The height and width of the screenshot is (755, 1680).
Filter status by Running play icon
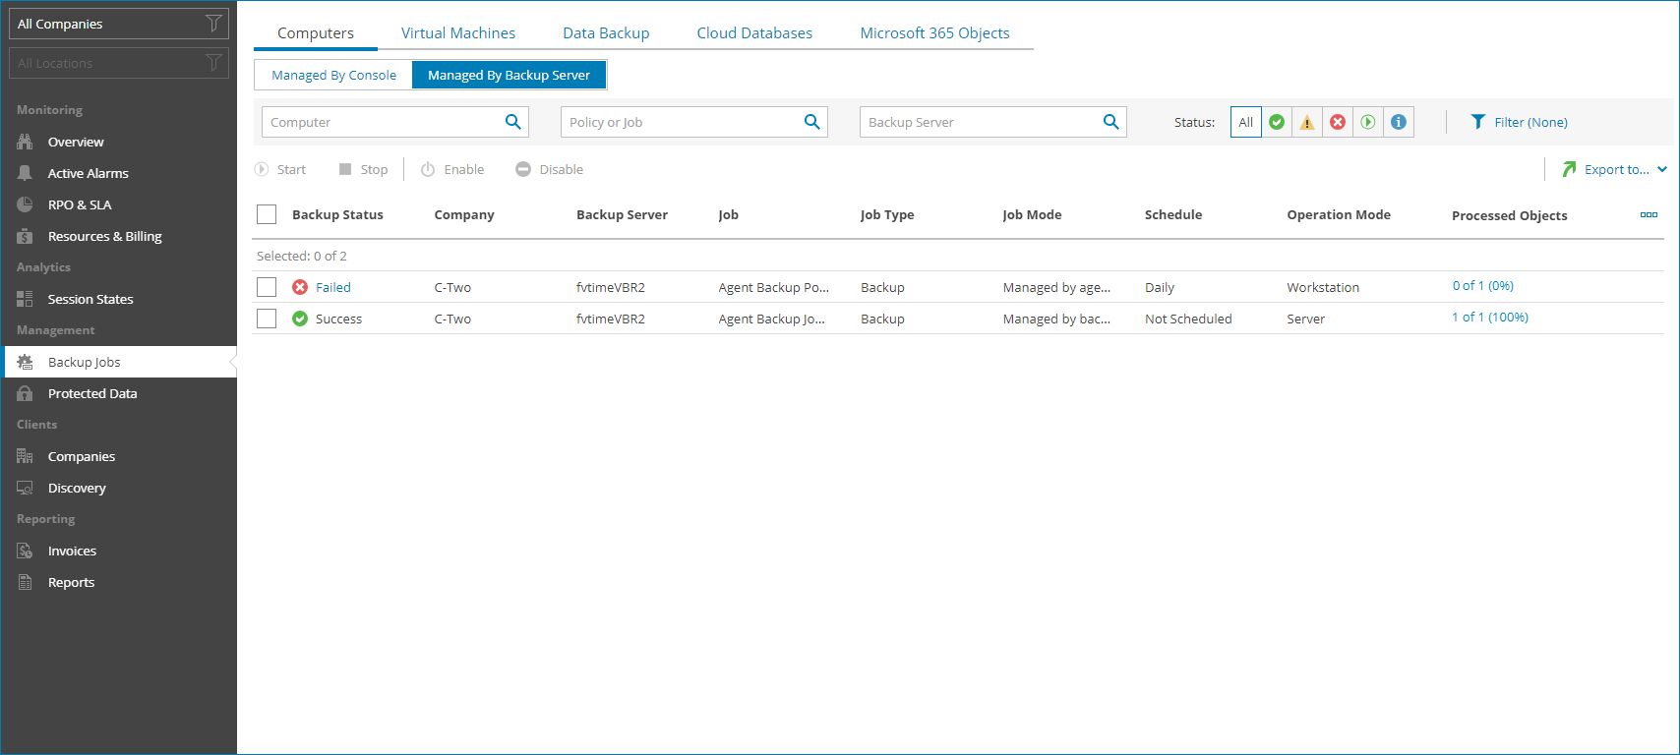pos(1368,122)
